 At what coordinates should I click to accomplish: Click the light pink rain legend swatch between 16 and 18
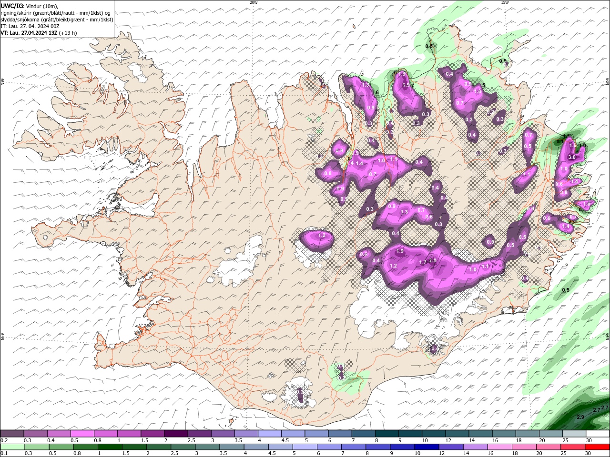click(x=499, y=447)
